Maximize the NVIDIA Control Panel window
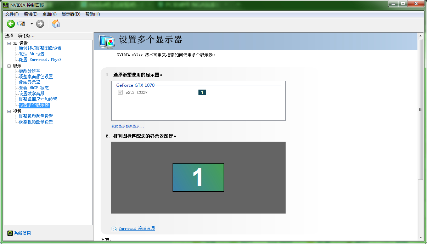 [x=403, y=4]
